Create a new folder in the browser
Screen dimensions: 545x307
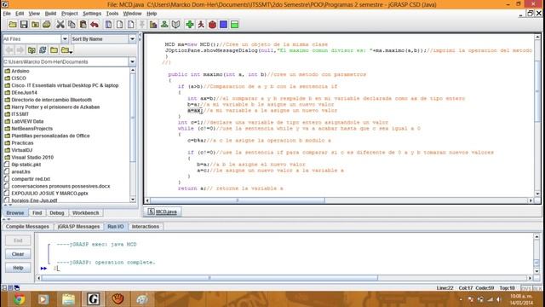54,50
